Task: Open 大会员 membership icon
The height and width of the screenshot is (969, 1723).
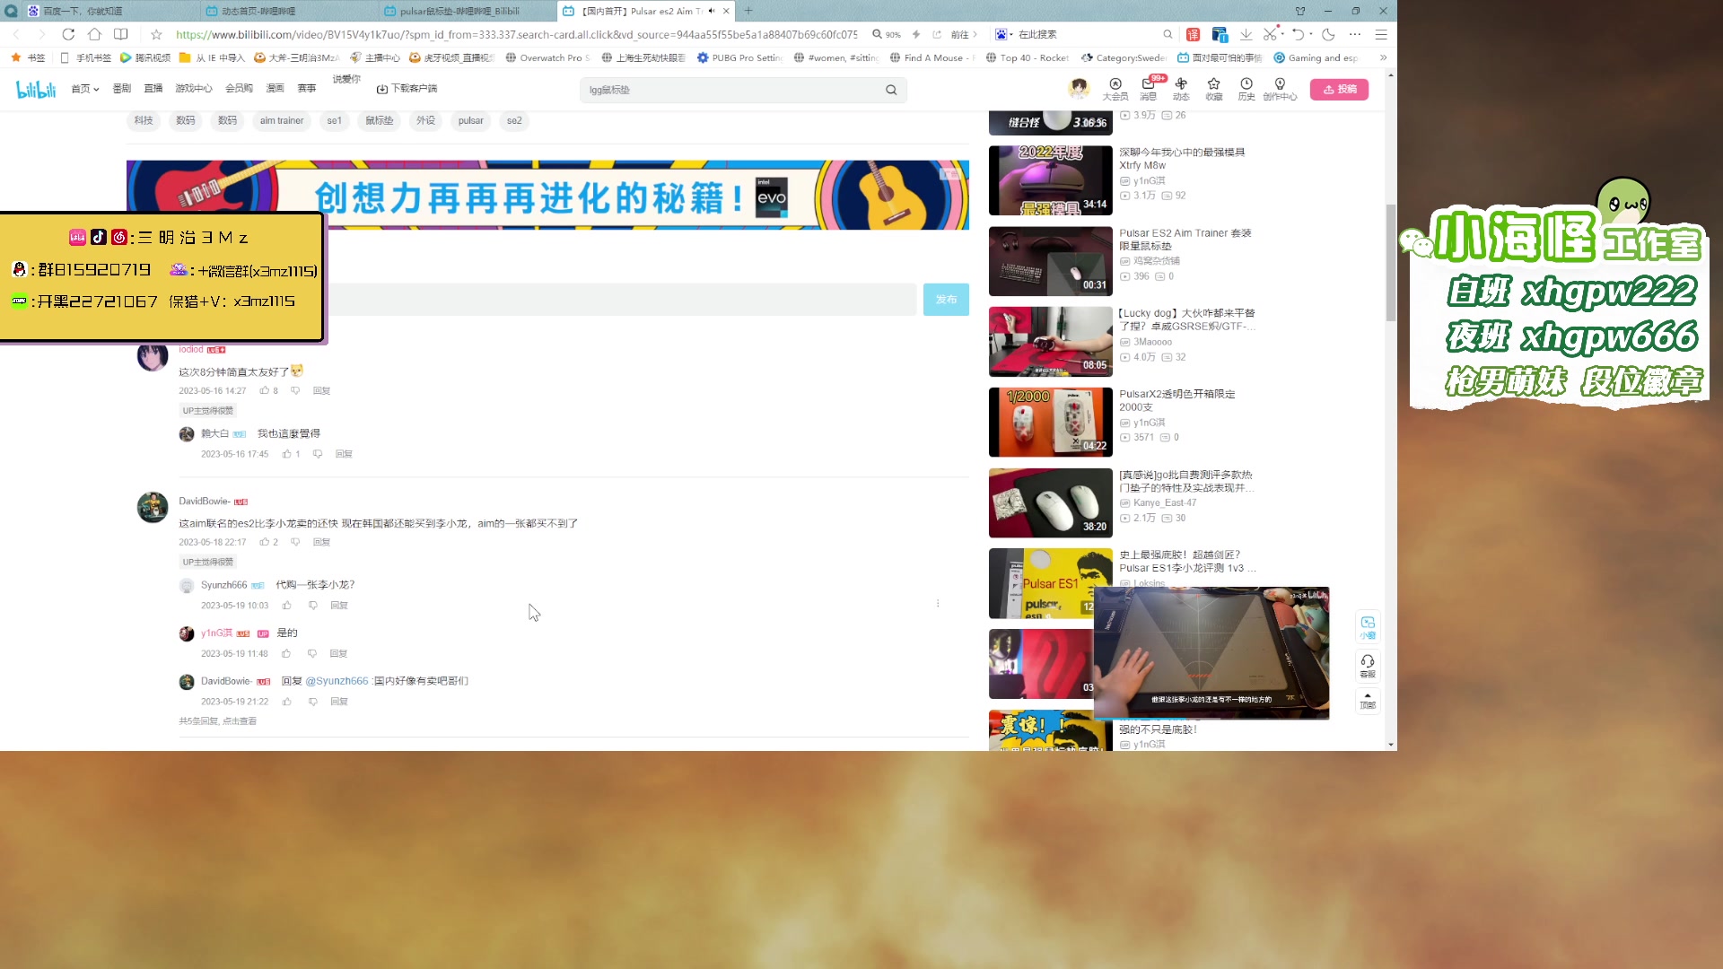Action: pyautogui.click(x=1115, y=89)
